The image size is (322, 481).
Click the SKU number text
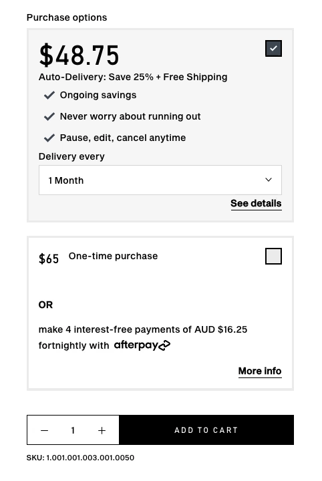[80, 458]
